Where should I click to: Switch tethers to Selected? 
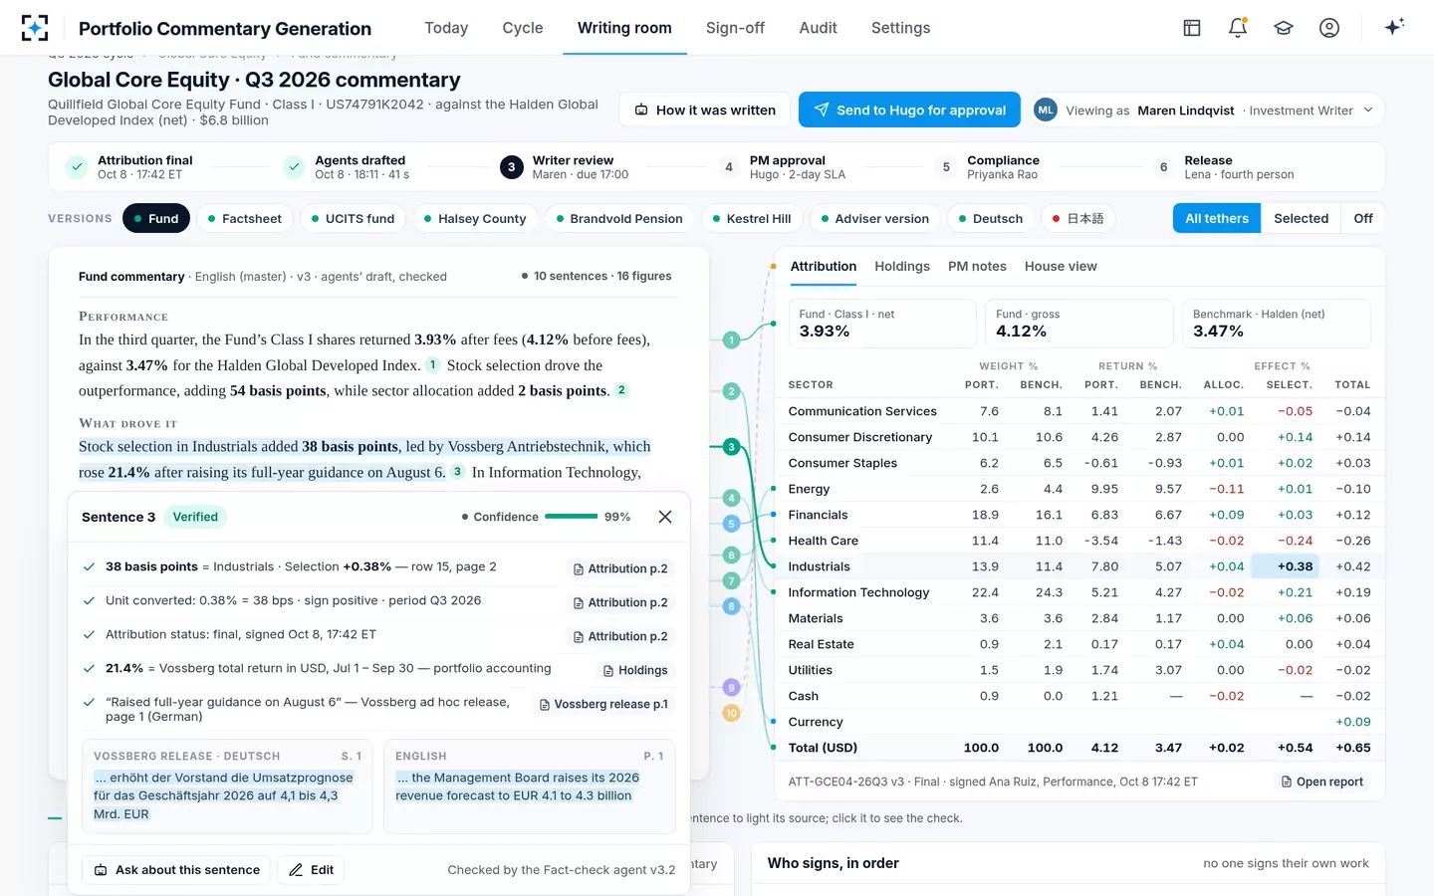pyautogui.click(x=1301, y=219)
